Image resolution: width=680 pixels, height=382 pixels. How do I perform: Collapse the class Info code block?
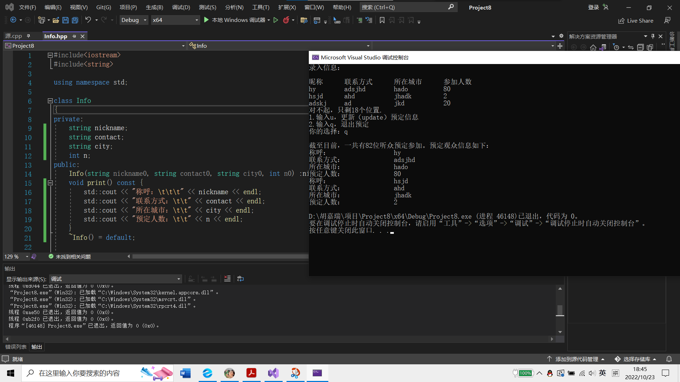coord(50,101)
